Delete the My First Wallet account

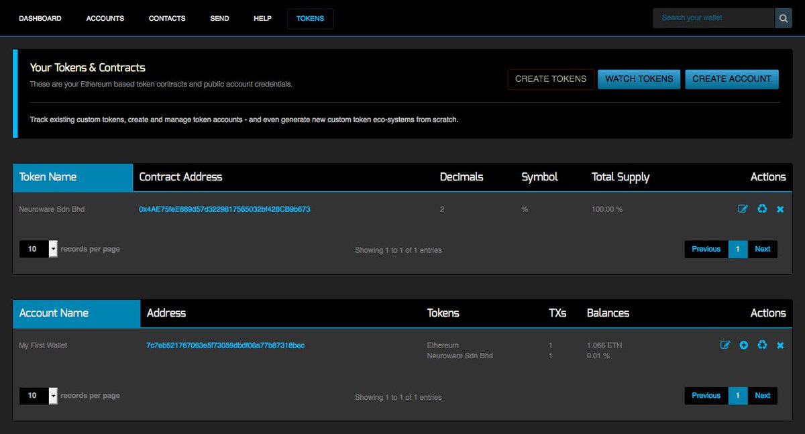tap(780, 345)
